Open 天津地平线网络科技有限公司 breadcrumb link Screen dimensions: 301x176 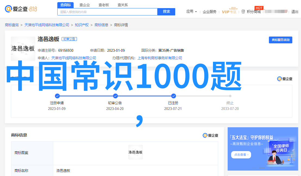coord(47,25)
